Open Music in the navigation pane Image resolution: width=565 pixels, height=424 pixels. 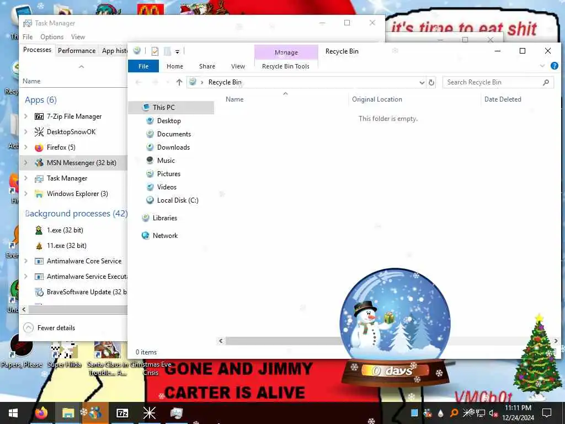[166, 161]
